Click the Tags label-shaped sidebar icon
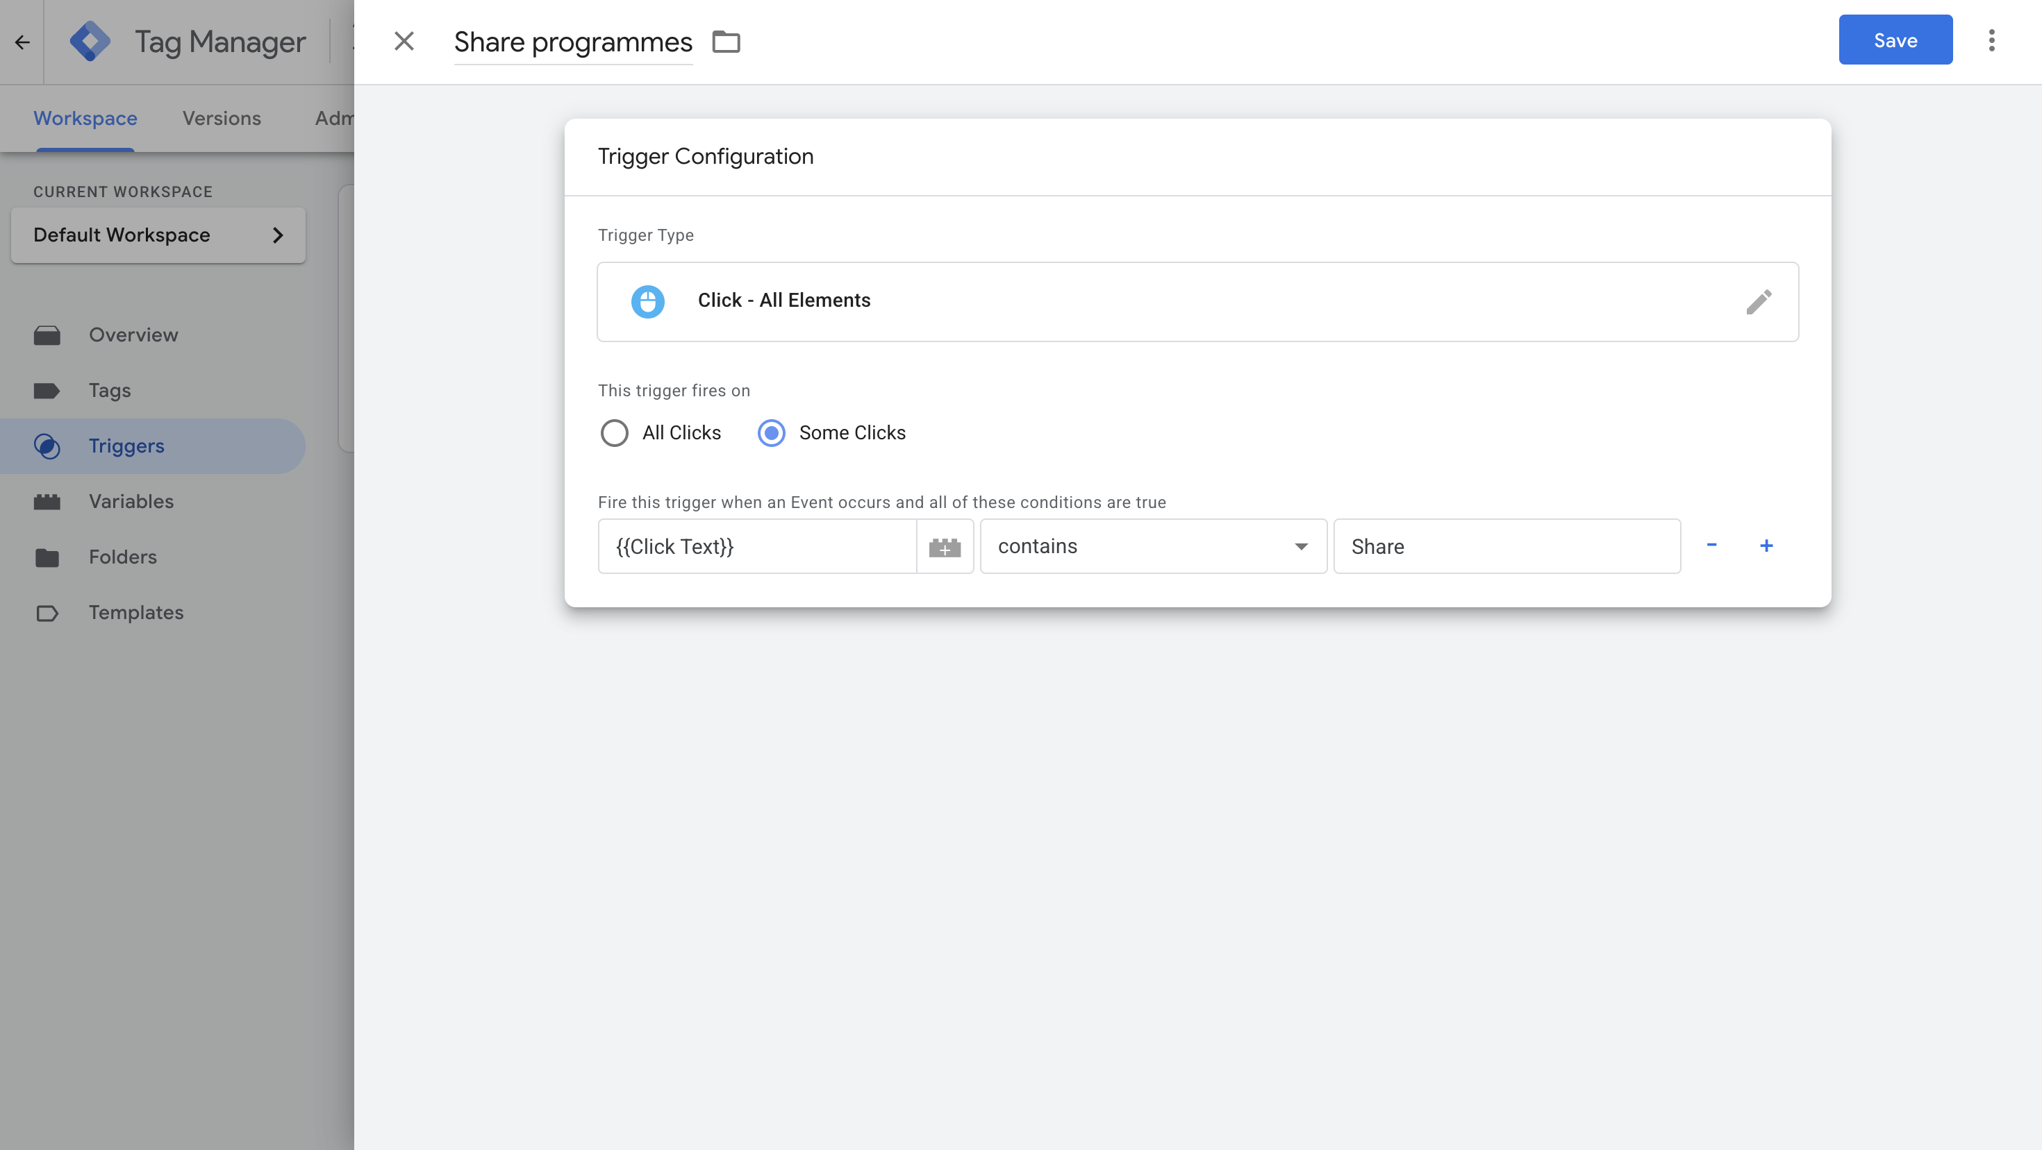 47,391
